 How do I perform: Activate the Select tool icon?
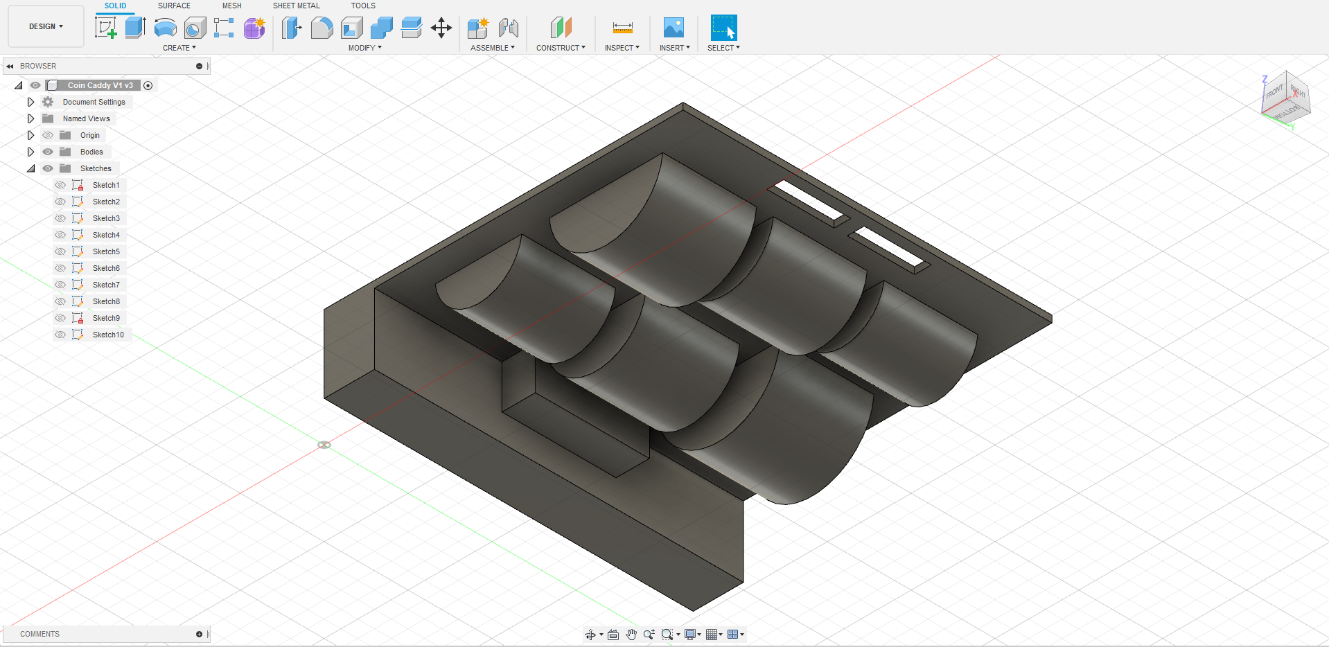tap(723, 28)
